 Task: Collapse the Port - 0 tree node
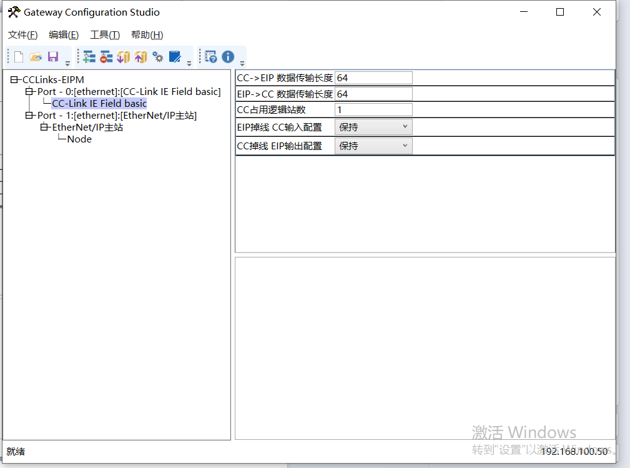pos(29,92)
